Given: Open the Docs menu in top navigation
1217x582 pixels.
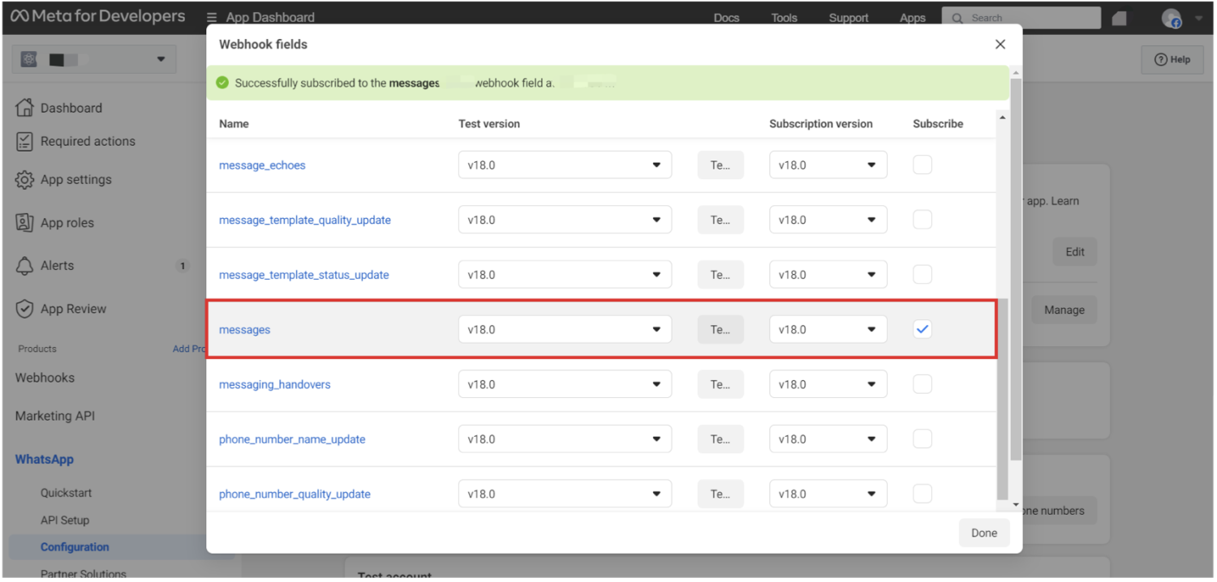Looking at the screenshot, I should tap(726, 18).
